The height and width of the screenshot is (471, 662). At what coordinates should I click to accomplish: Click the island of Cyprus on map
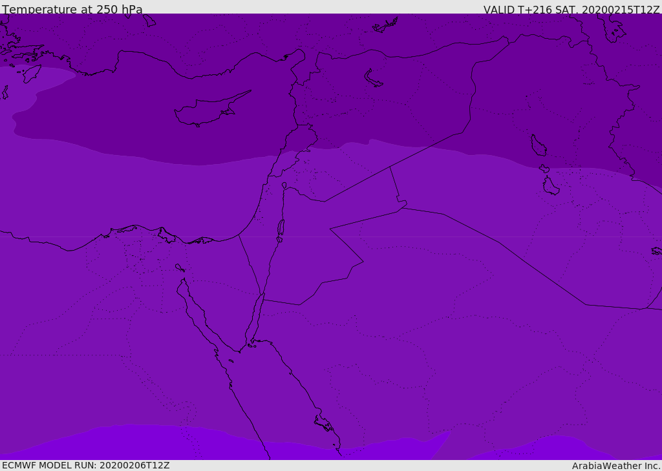[211, 110]
